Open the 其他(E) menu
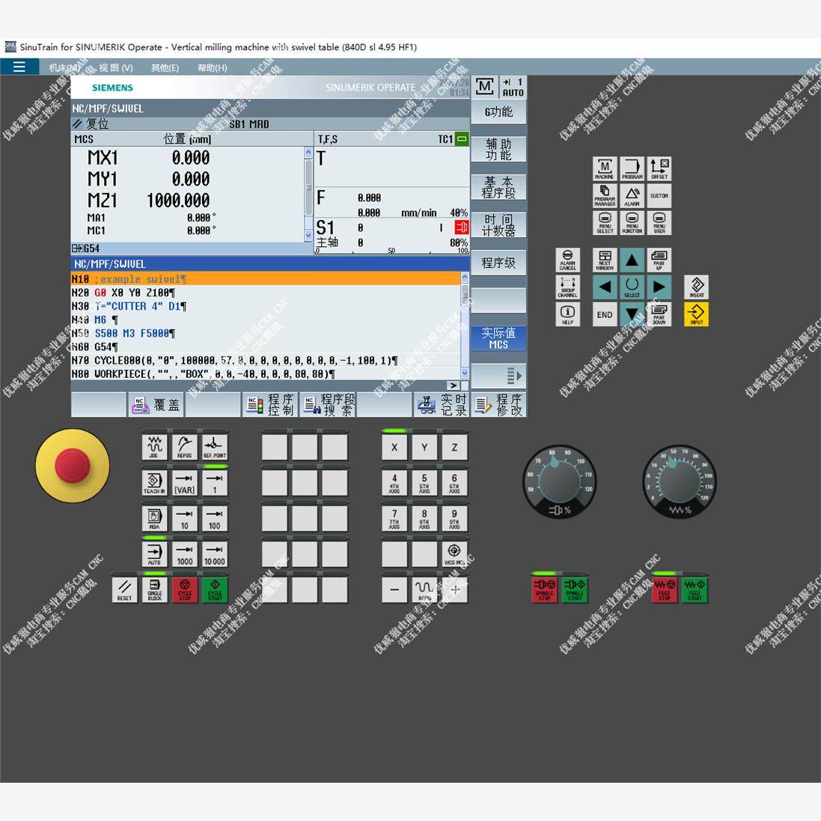The height and width of the screenshot is (821, 821). (165, 67)
